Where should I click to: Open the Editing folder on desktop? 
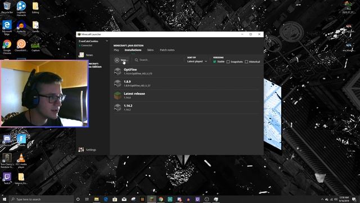tap(35, 7)
